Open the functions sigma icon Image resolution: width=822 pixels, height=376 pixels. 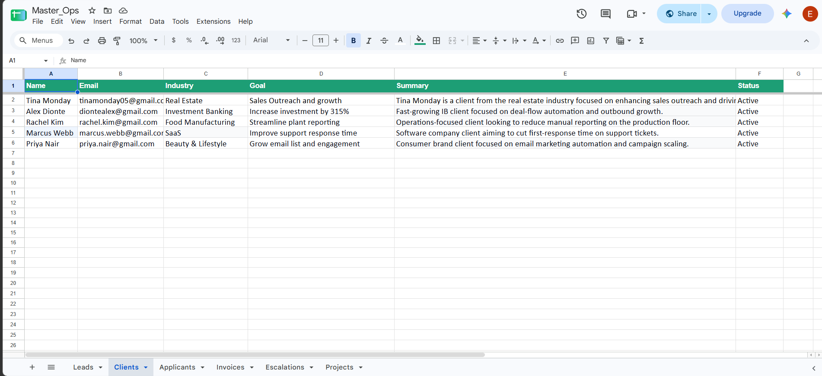pos(641,41)
